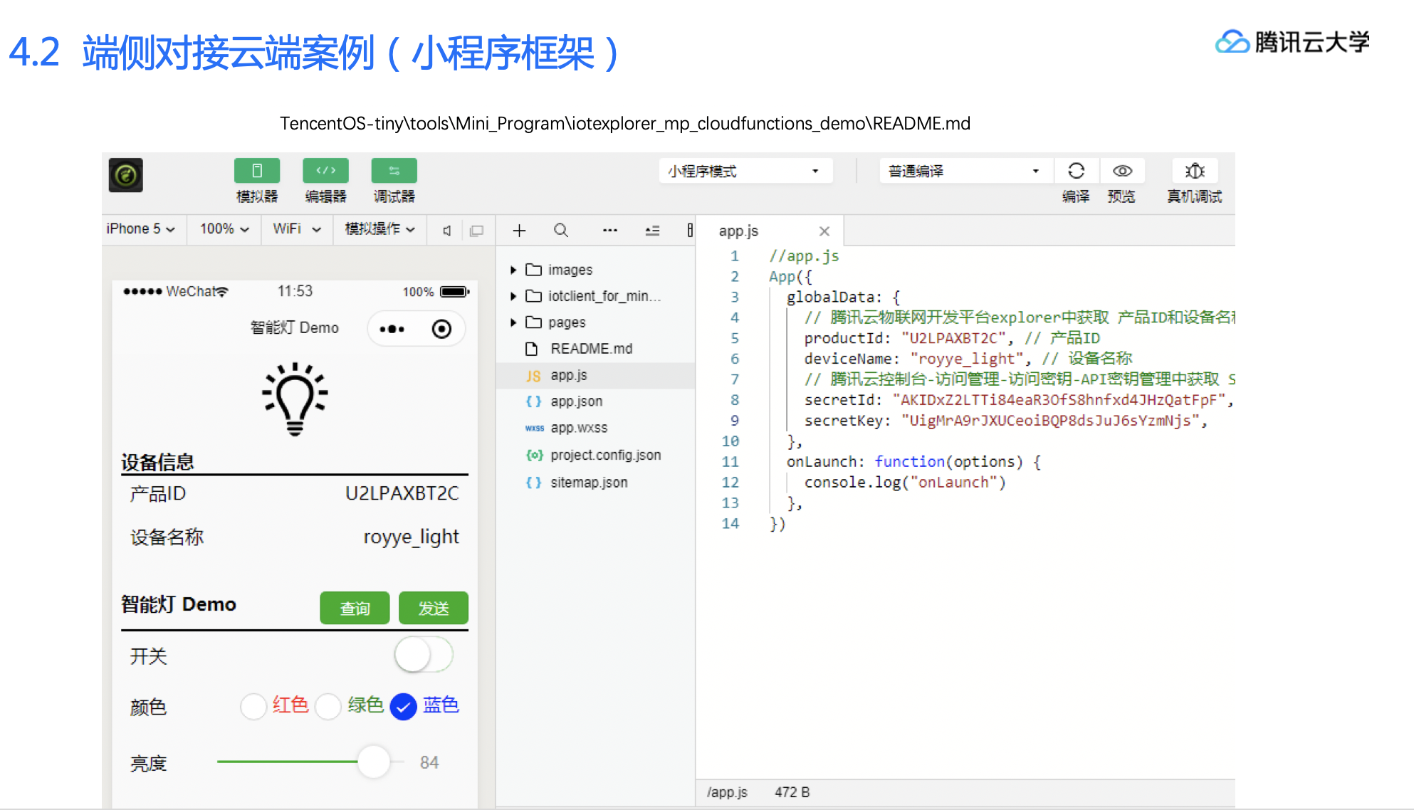The image size is (1414, 810).
Task: Open README.md in the file tree
Action: point(591,349)
